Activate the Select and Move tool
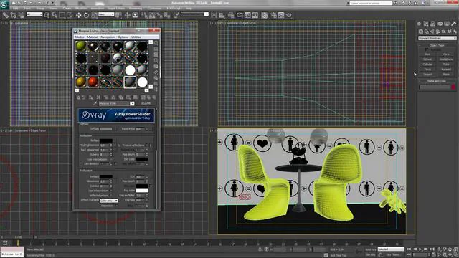The width and height of the screenshot is (459, 258). click(x=78, y=15)
